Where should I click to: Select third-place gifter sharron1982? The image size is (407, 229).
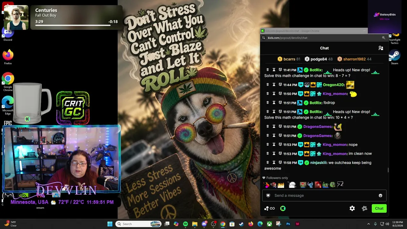coord(354,59)
